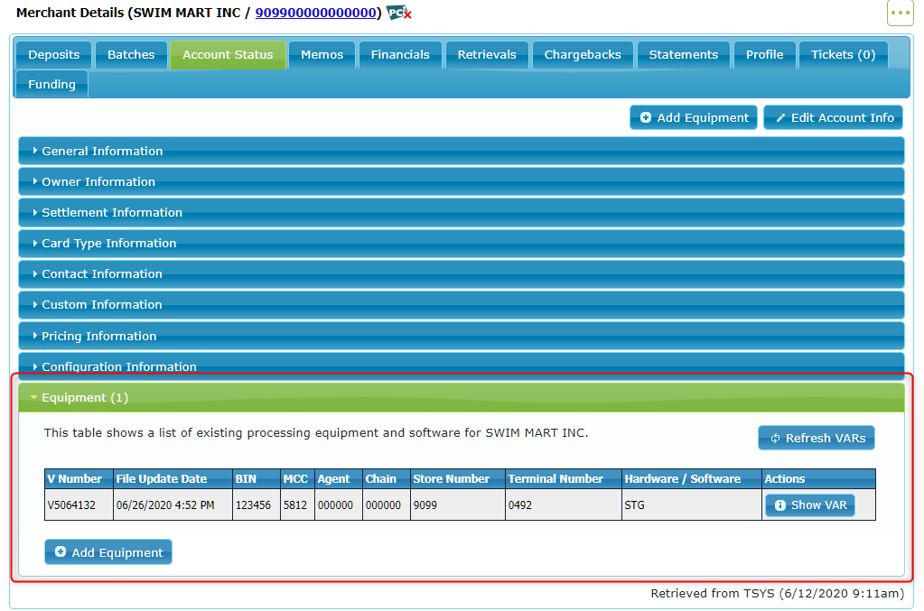Click the File Update Date column header
This screenshot has height=611, width=924.
pos(173,478)
